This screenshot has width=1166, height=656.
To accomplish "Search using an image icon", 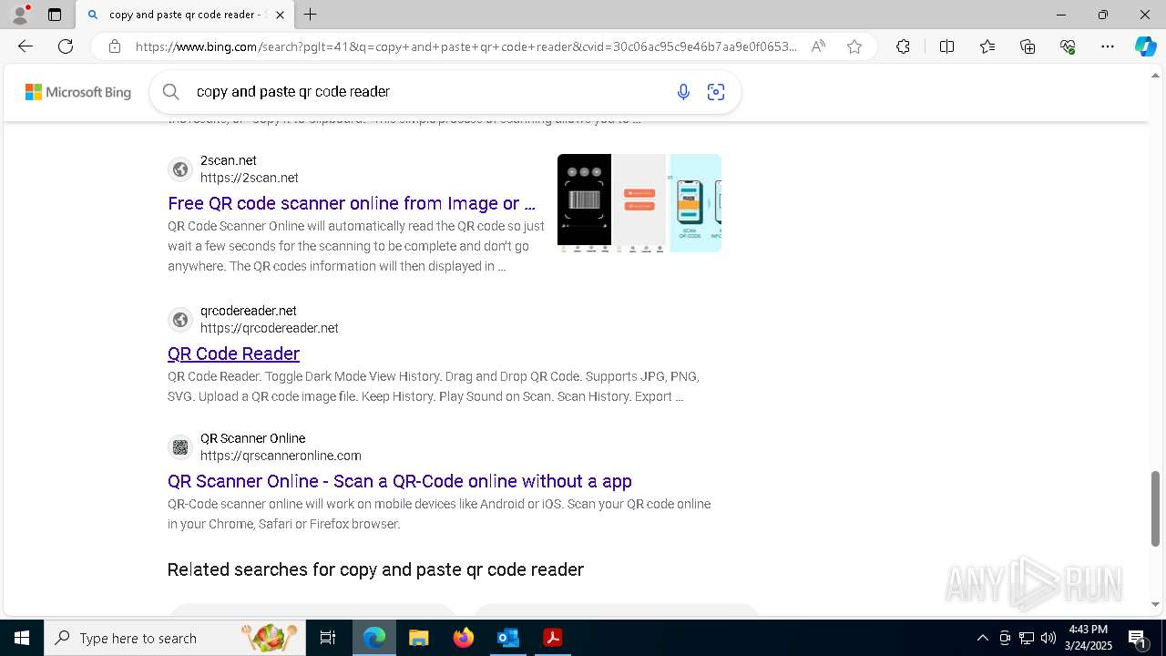I will point(716,92).
